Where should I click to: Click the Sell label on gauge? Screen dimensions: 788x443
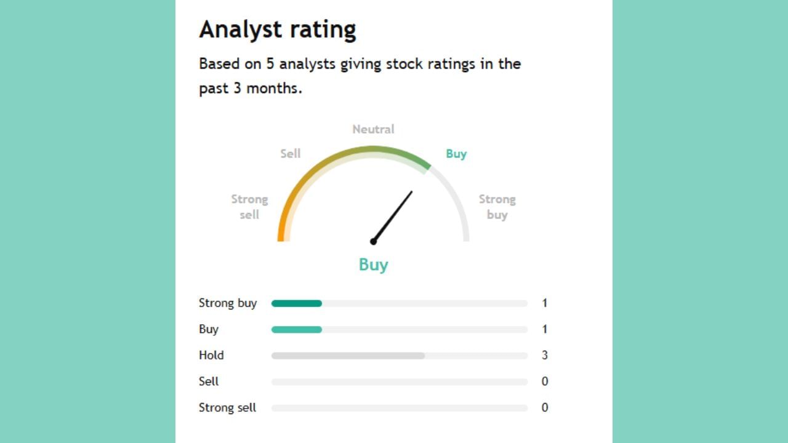click(x=291, y=154)
